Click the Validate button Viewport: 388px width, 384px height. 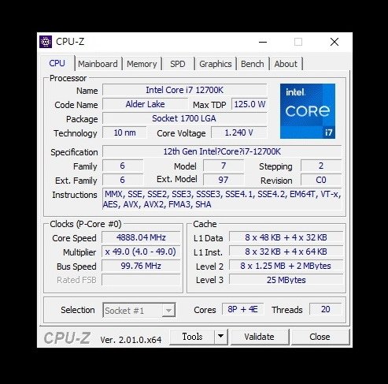259,337
